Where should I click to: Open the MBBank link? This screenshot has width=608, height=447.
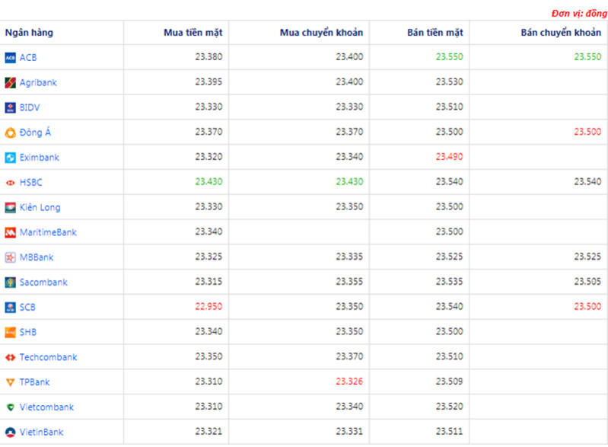click(37, 257)
